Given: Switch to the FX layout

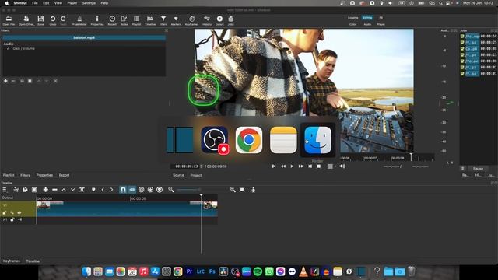Looking at the screenshot, I should tap(381, 18).
